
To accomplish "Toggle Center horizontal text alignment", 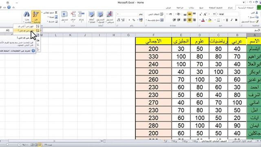I will click(189, 20).
